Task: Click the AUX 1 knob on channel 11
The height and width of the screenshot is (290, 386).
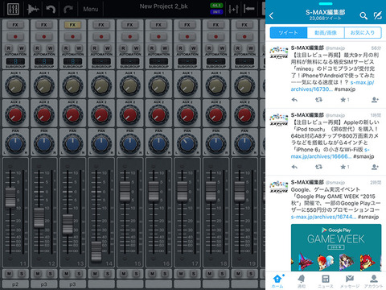Action: (x=15, y=85)
